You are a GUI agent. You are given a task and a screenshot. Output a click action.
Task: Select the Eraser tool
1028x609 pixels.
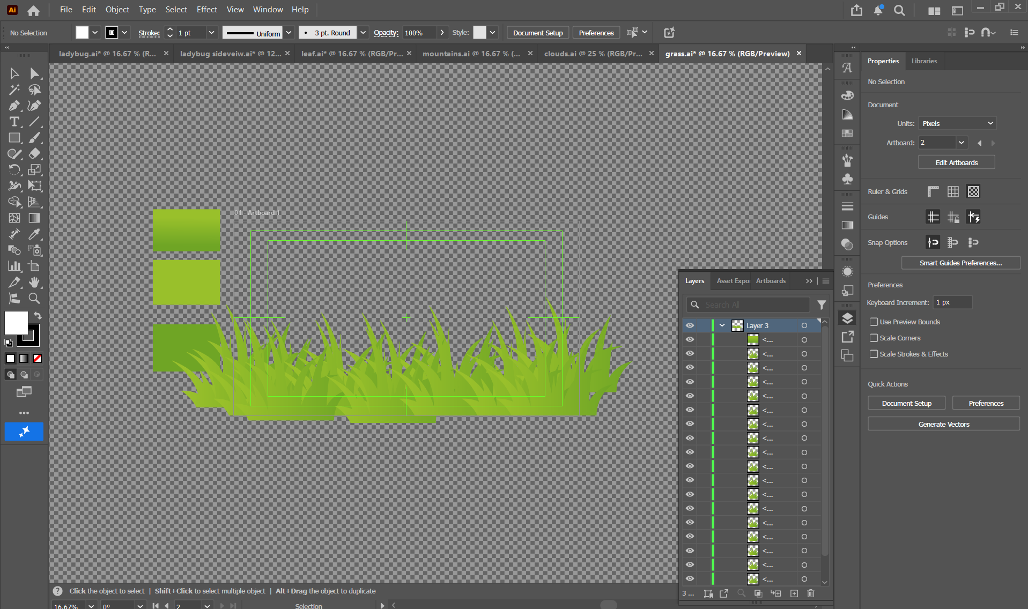point(35,154)
